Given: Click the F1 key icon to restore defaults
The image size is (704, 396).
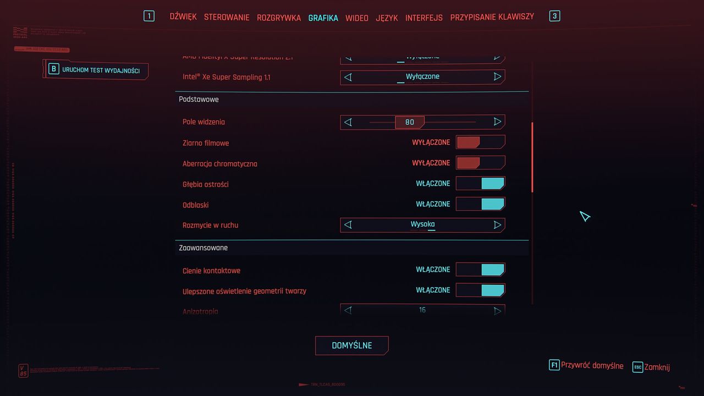Looking at the screenshot, I should point(554,365).
